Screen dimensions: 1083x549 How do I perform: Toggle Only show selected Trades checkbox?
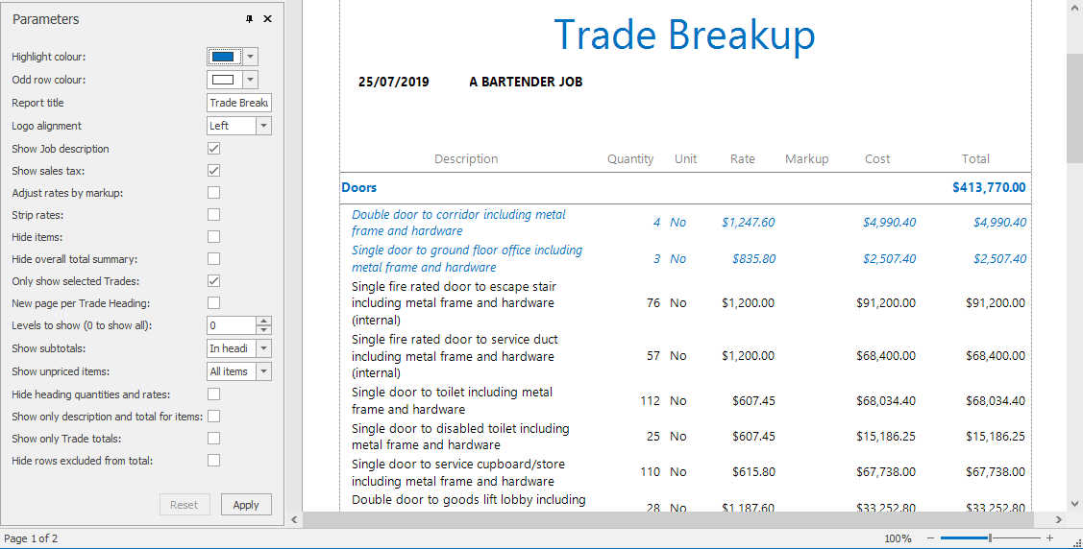coord(213,281)
